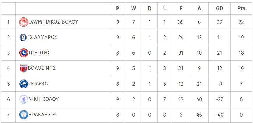Sort by the Pts column header
Image resolution: width=253 pixels, height=123 pixels.
(241, 8)
